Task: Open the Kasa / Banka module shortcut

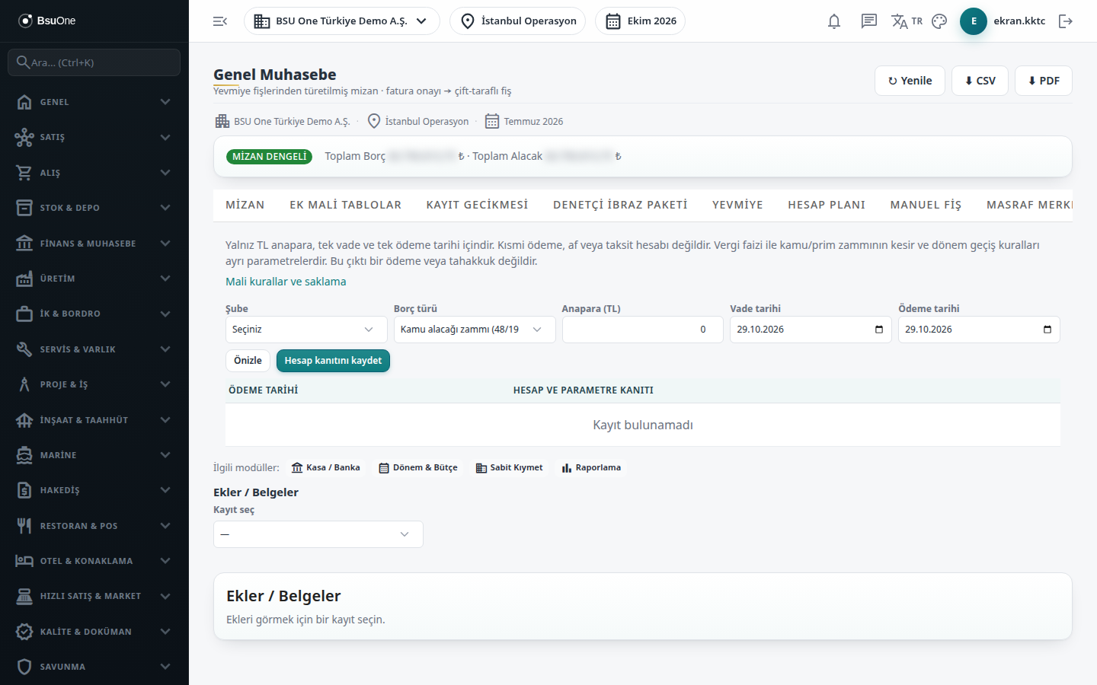Action: 326,467
